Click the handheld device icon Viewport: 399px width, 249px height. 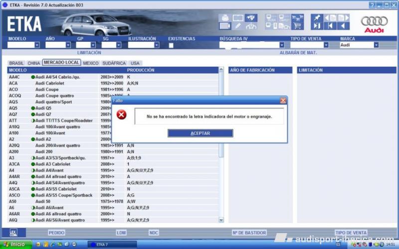[x=275, y=26]
